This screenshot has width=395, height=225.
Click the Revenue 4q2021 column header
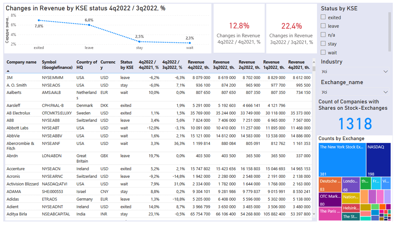pyautogui.click(x=299, y=65)
